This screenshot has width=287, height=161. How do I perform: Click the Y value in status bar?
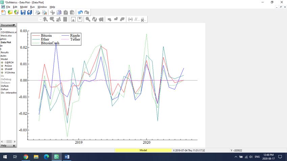[x=236, y=151]
